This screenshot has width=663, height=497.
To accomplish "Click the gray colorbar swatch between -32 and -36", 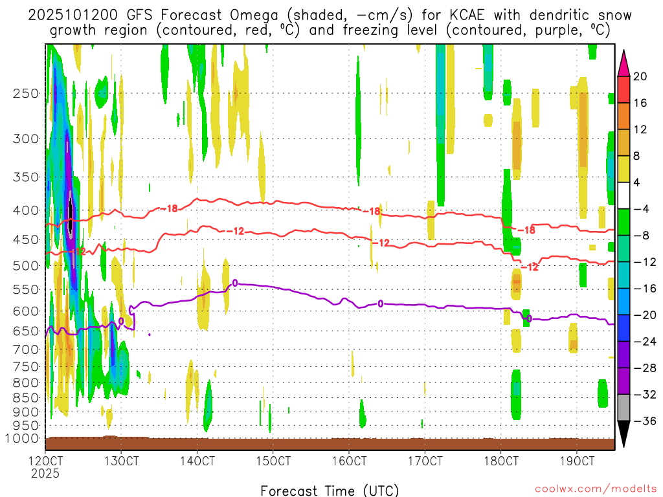I will pos(624,408).
